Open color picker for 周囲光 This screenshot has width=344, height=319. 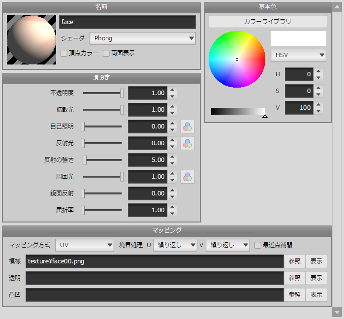[x=188, y=177]
